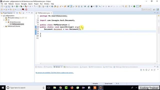Click the editor horizontal scrollbar

tap(98, 63)
